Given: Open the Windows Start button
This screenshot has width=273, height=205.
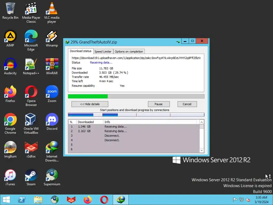Looking at the screenshot, I should coord(6,200).
